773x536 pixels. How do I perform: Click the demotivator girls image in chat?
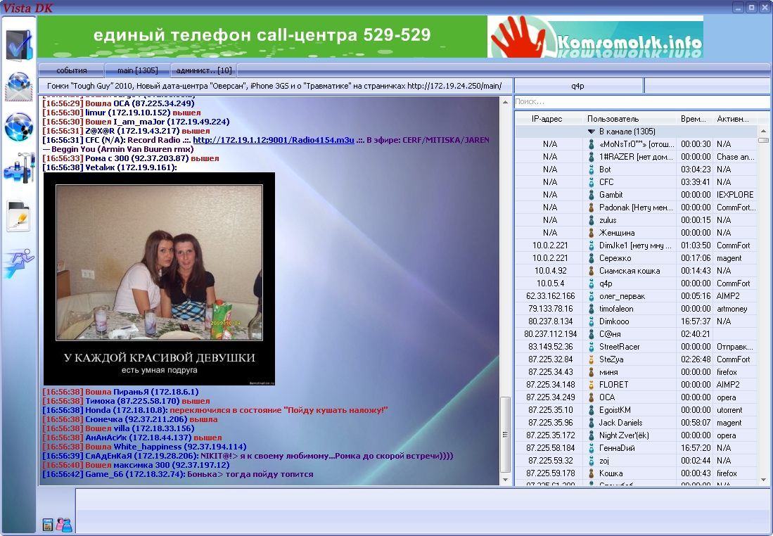(x=159, y=278)
